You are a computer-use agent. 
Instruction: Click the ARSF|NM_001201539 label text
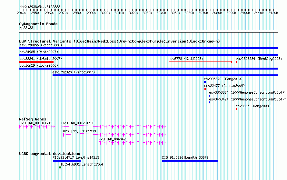click(79, 131)
